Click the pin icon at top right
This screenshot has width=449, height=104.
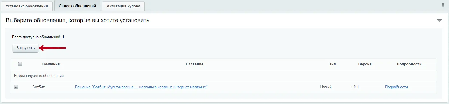(x=443, y=5)
